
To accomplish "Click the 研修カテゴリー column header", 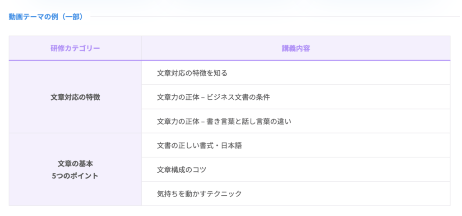I will (75, 48).
